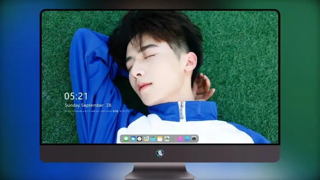Open the Camera app in the dock

(194, 139)
